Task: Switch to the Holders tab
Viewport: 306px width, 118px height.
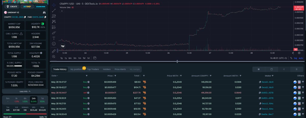Action: click(107, 69)
